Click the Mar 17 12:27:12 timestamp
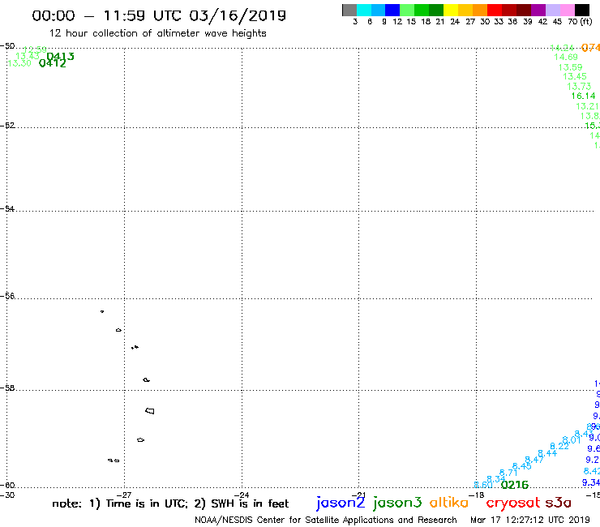Viewport: 600px width, 527px height. click(x=530, y=520)
